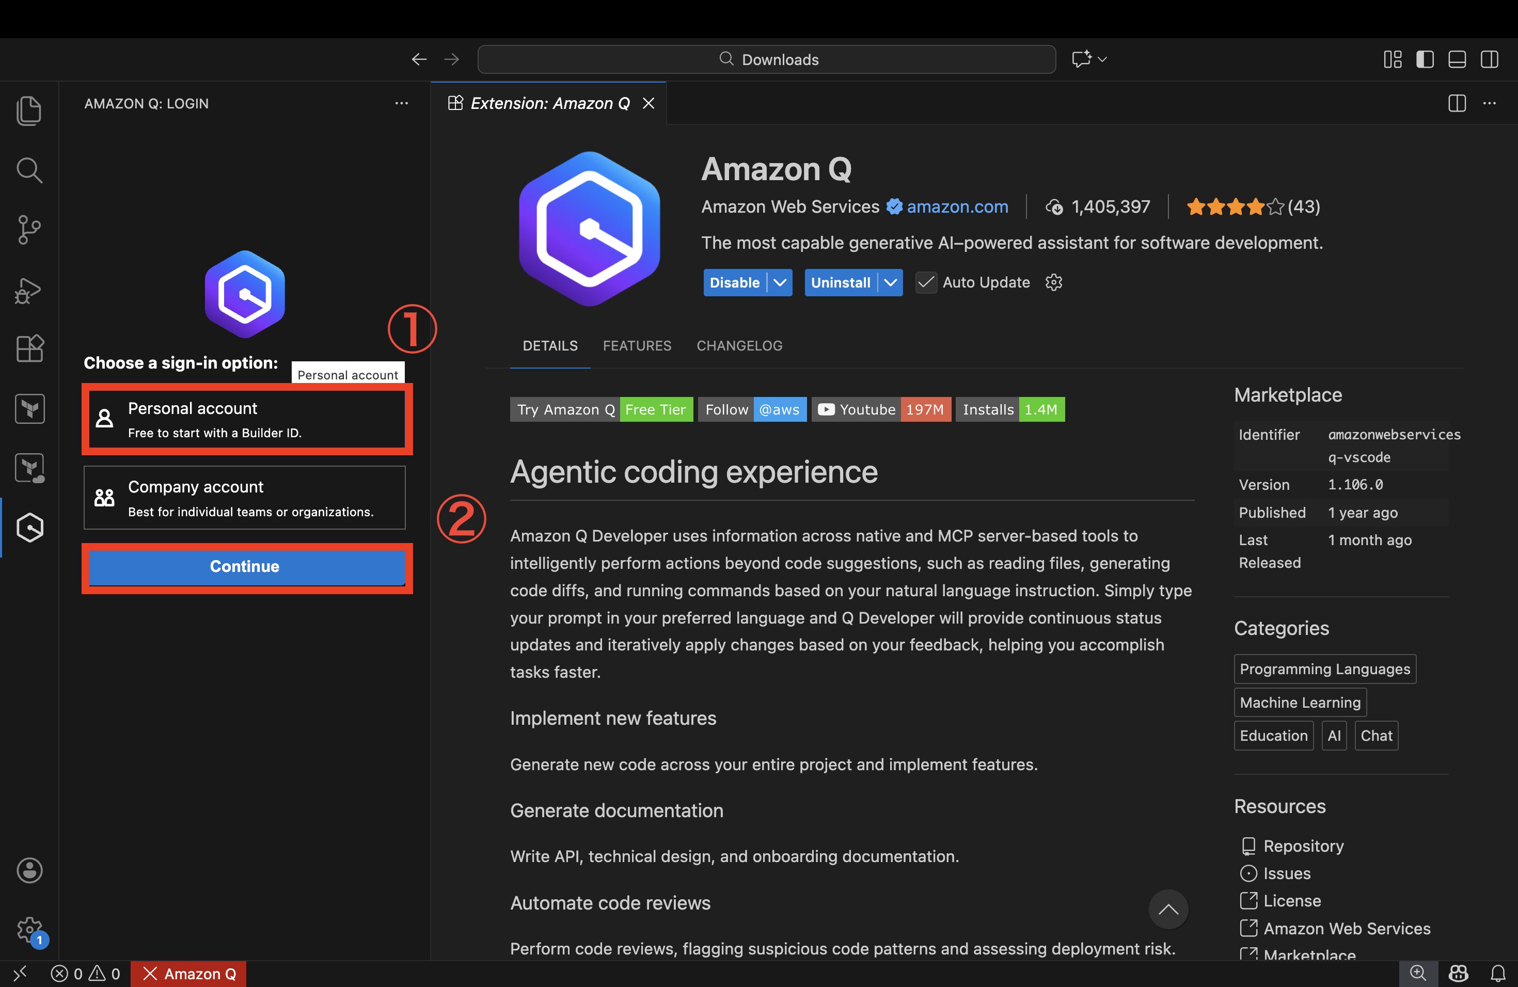Toggle the bottom panel visibility

coord(1457,59)
